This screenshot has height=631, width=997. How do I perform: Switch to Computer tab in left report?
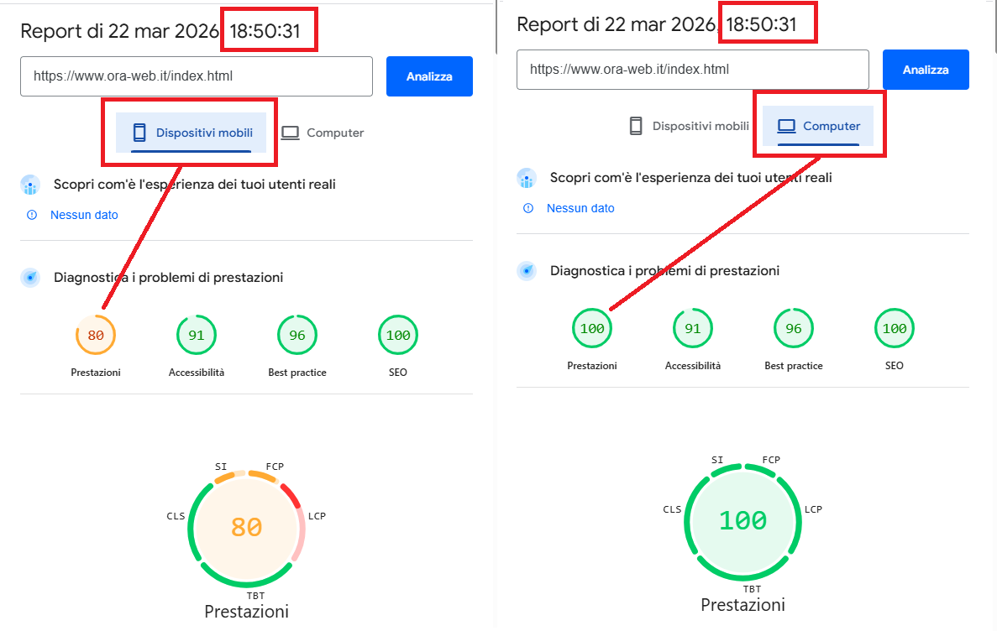tap(323, 133)
